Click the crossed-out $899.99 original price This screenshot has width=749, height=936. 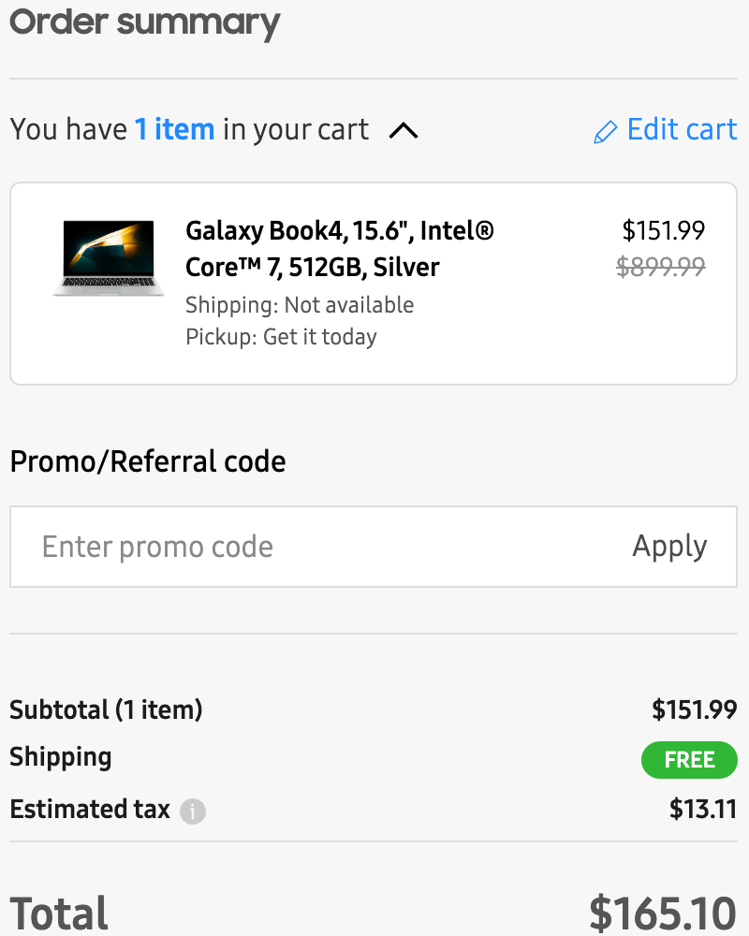click(661, 267)
